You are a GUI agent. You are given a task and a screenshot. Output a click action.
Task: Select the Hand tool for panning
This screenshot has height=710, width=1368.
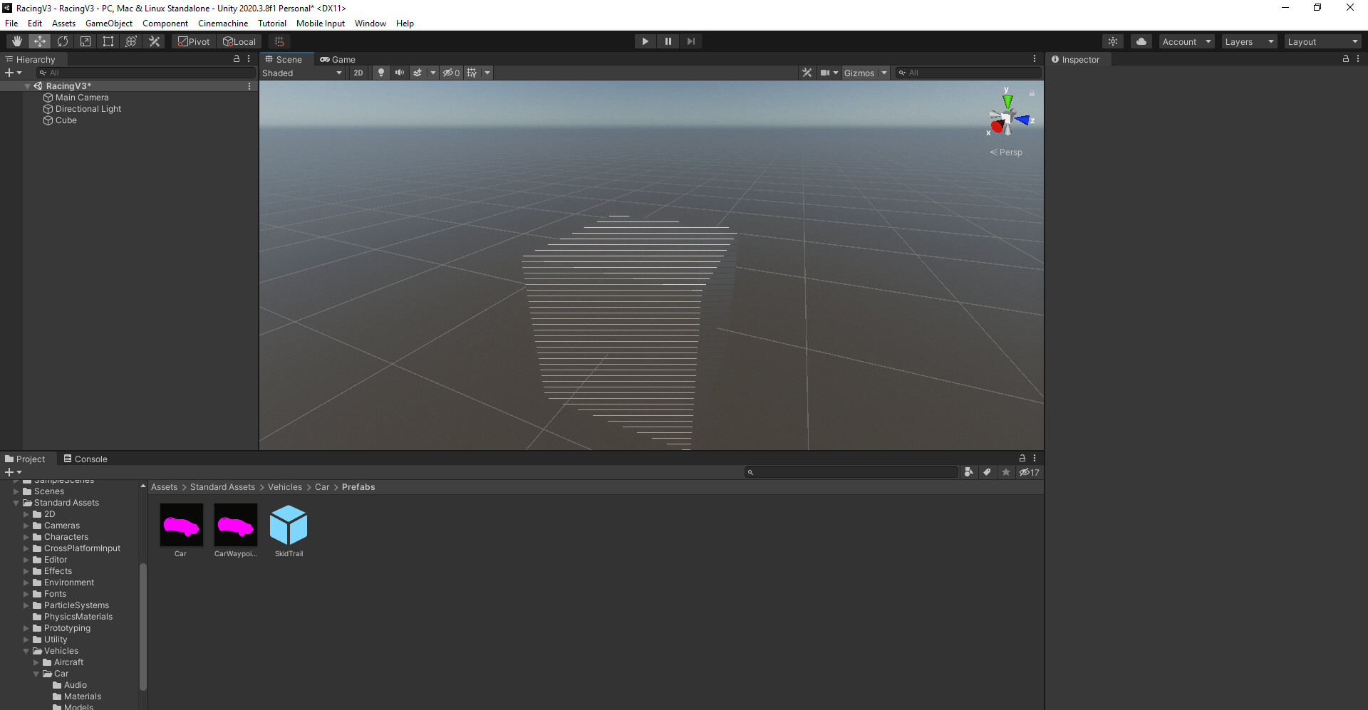(x=16, y=41)
